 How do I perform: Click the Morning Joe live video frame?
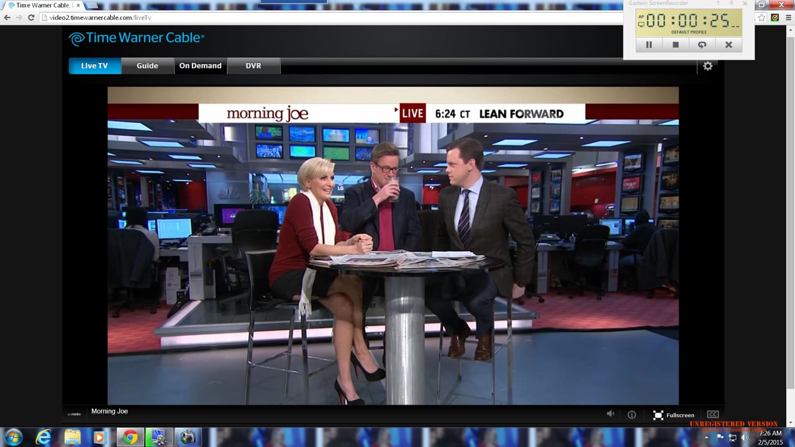(x=393, y=246)
